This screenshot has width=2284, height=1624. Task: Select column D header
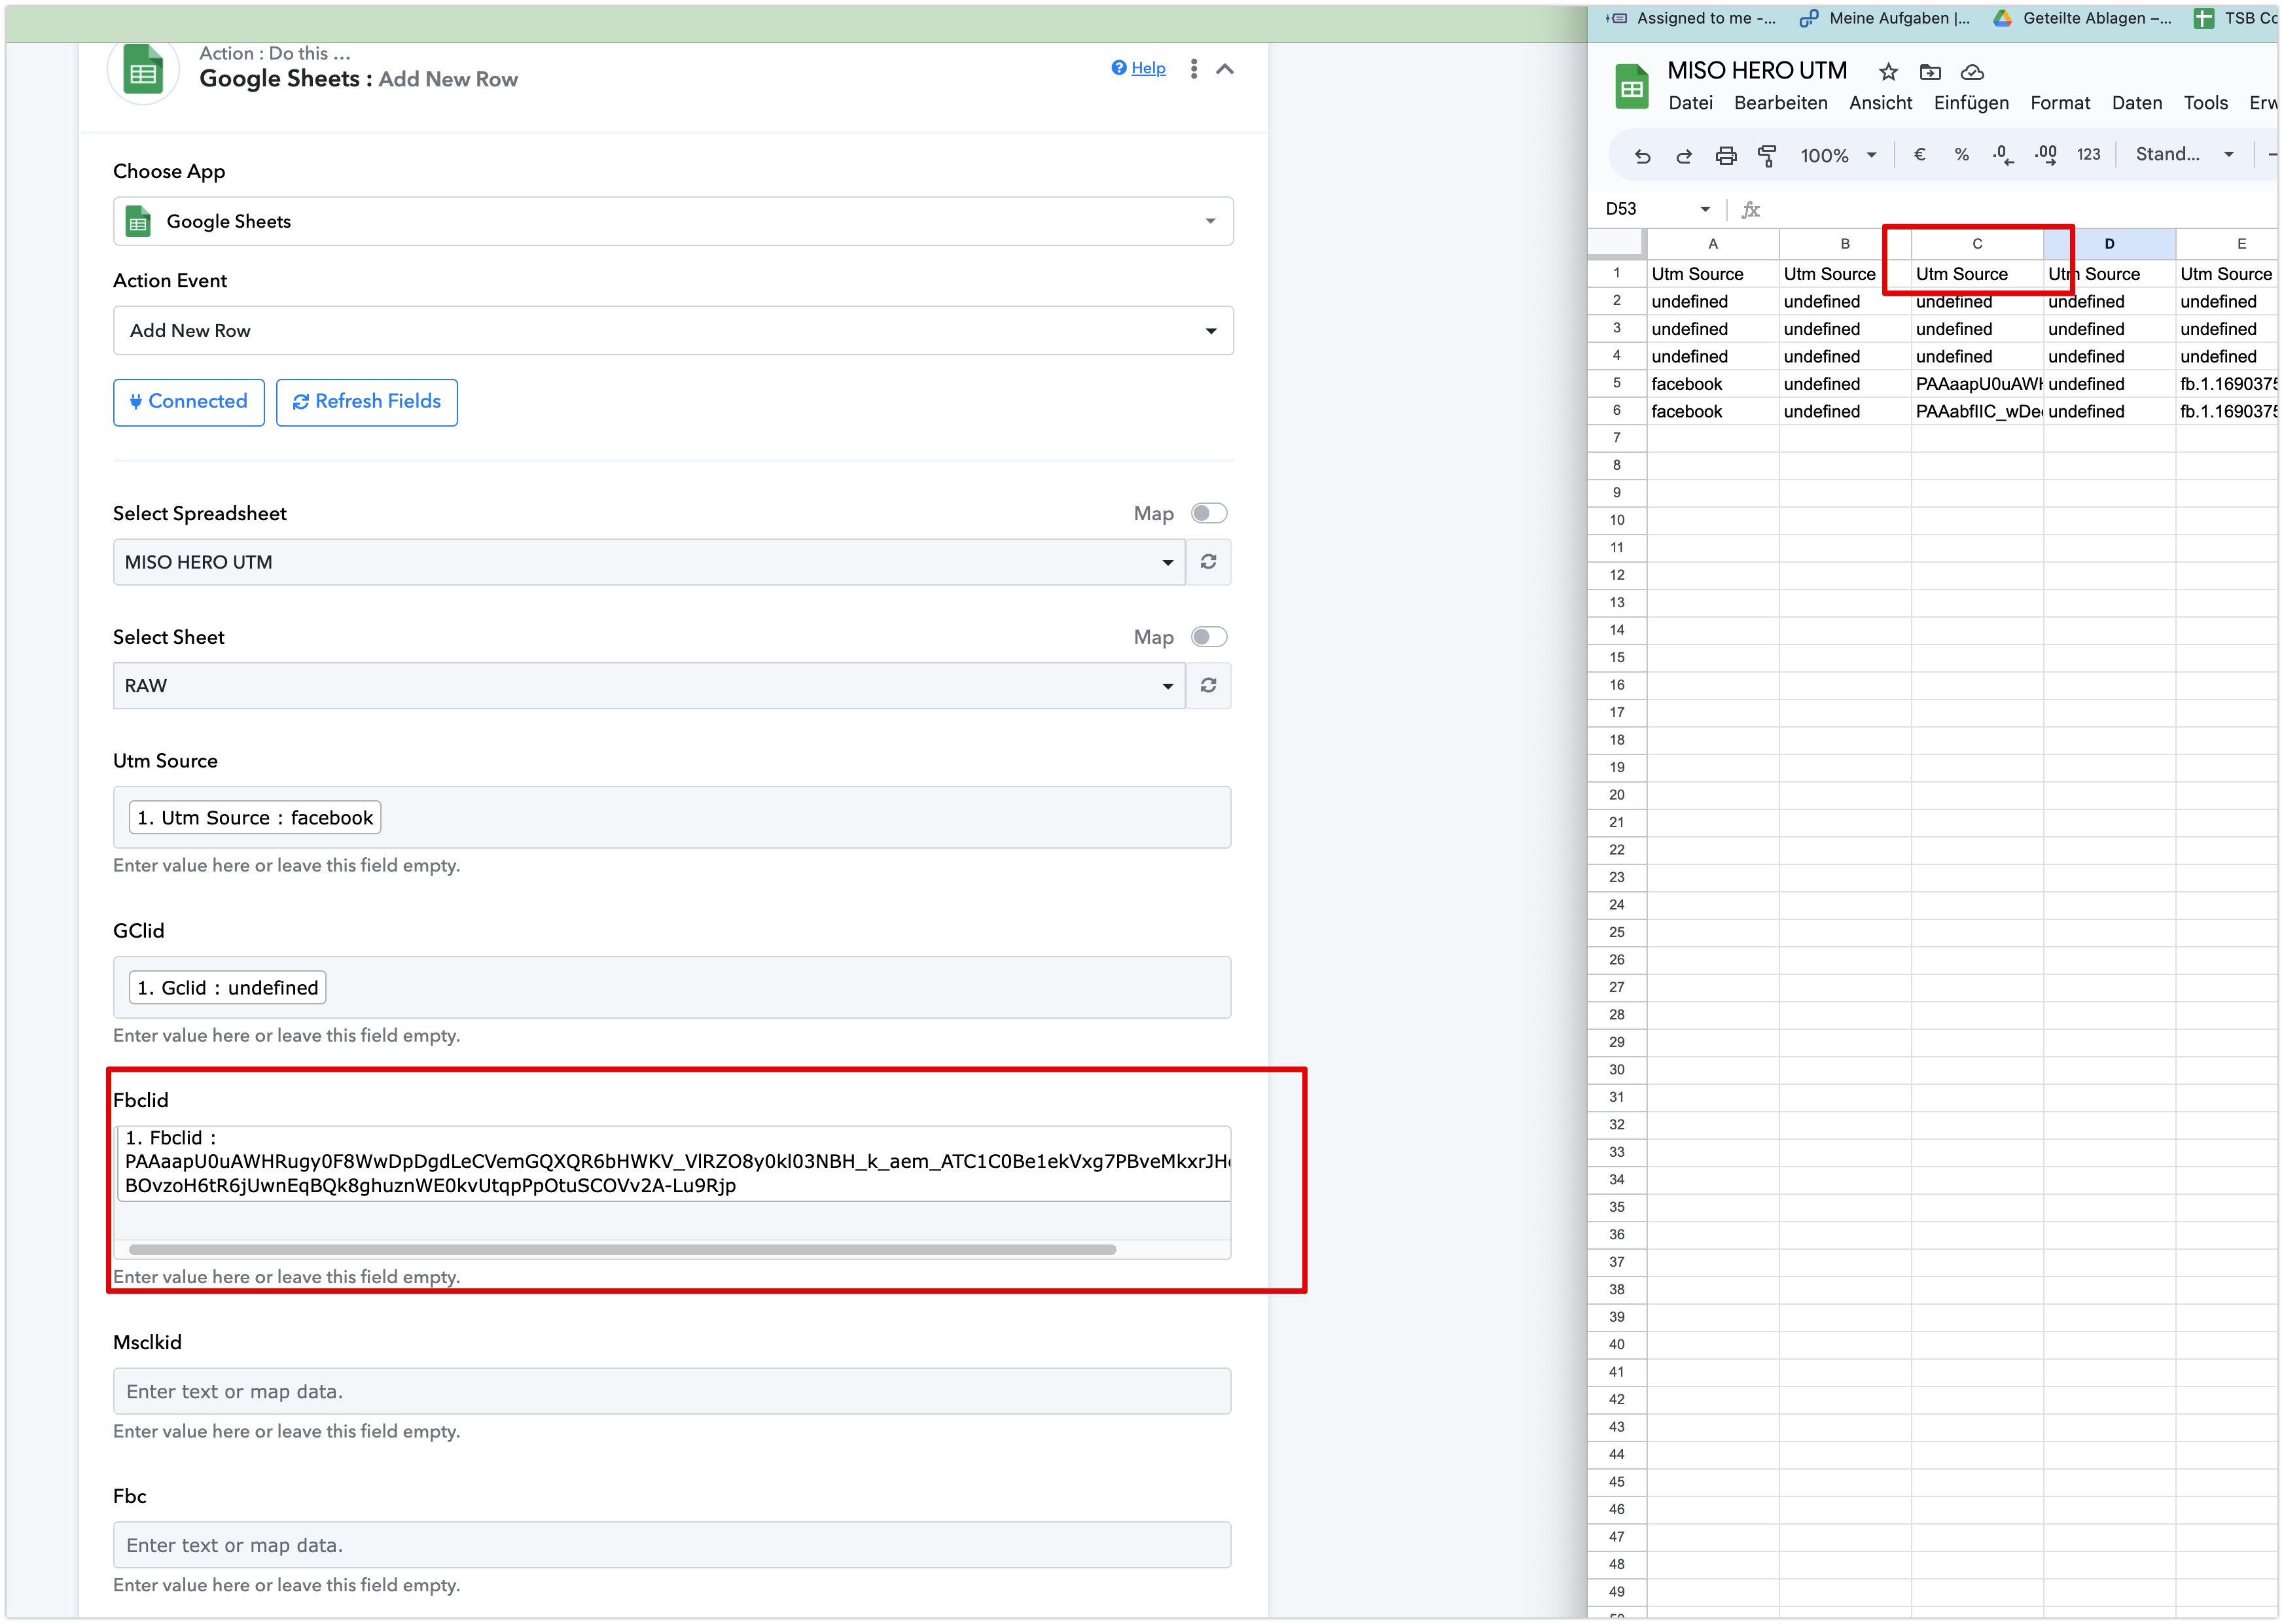(2109, 243)
